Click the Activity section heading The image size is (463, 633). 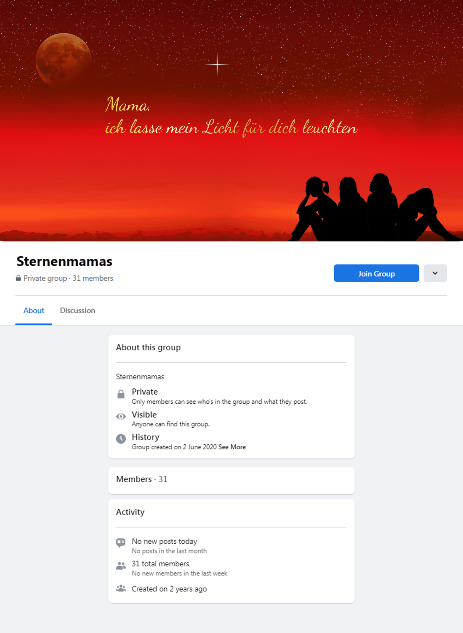[130, 512]
